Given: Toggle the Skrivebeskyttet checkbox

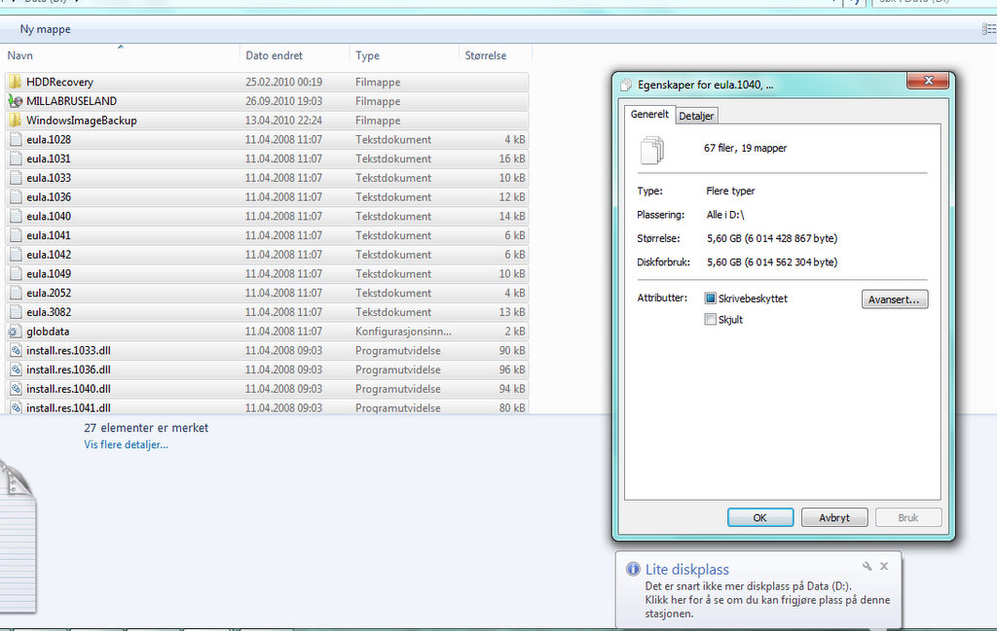Looking at the screenshot, I should [x=710, y=298].
